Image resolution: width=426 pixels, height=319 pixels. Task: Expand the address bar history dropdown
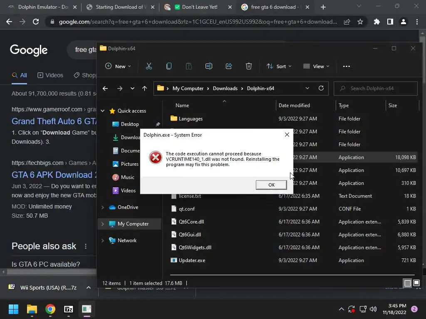[307, 88]
